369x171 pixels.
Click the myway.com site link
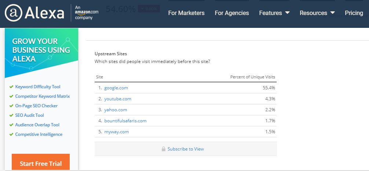[116, 132]
